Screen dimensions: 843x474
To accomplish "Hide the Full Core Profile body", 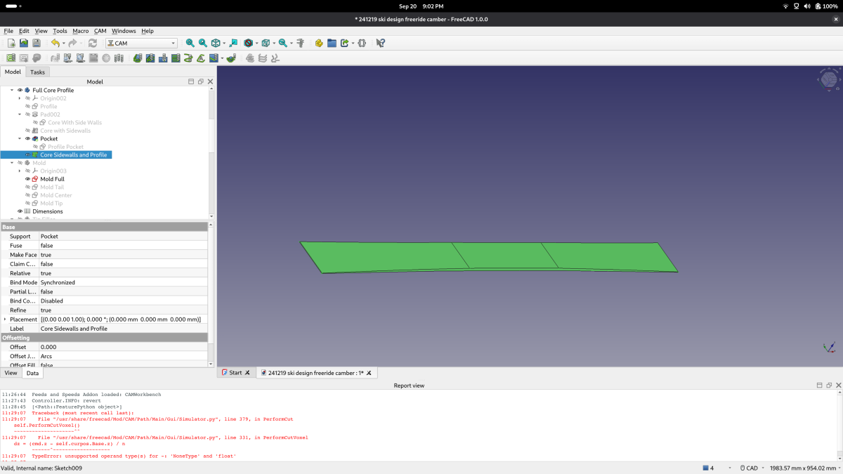I will (20, 91).
